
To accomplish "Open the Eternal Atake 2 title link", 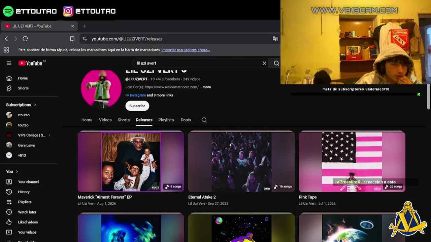I will pyautogui.click(x=202, y=197).
